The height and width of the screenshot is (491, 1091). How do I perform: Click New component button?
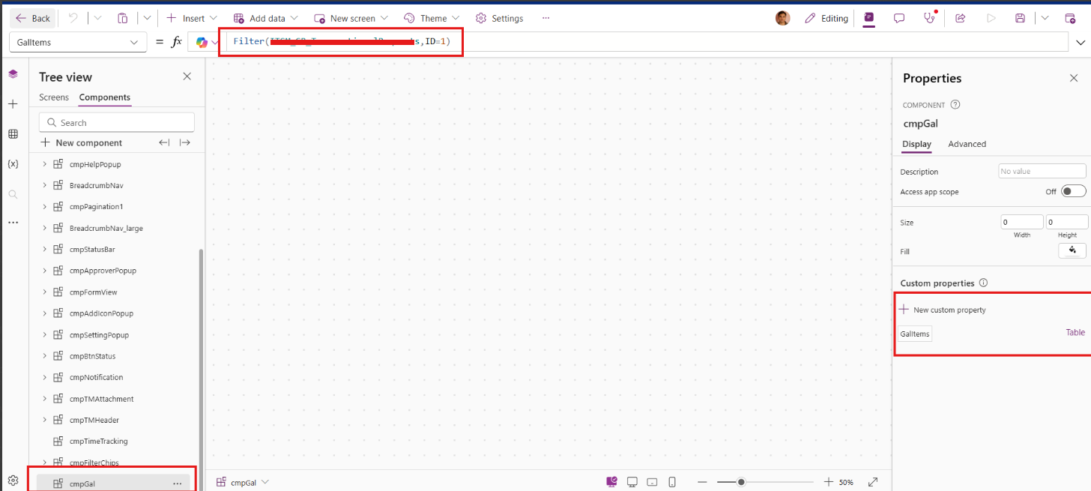(x=81, y=142)
